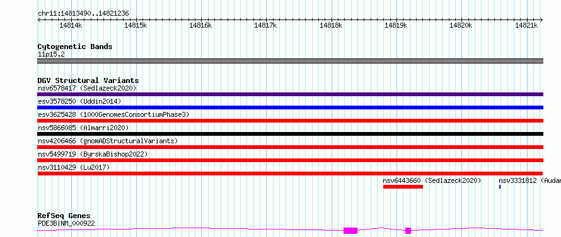Image resolution: width=561 pixels, height=237 pixels.
Task: Click the 14820k ruler tick label
Action: pyautogui.click(x=461, y=25)
